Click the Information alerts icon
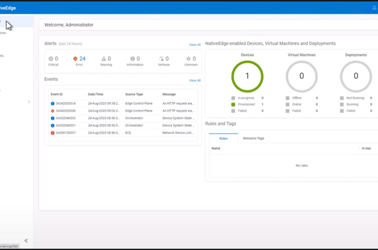Image resolution: width=378 pixels, height=250 pixels. coord(133,59)
